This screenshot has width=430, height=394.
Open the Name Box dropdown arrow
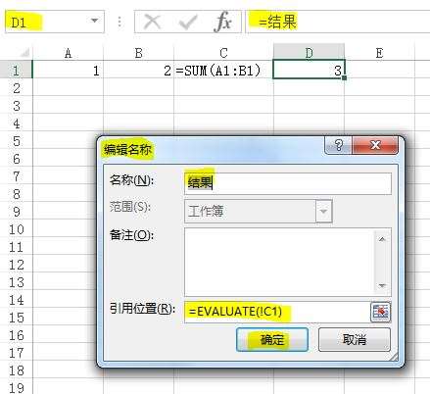pyautogui.click(x=94, y=22)
